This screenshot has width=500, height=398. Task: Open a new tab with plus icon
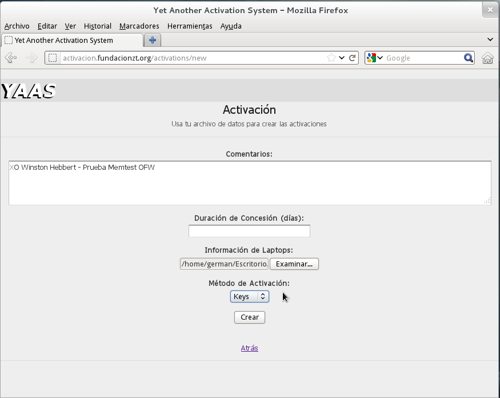click(153, 40)
